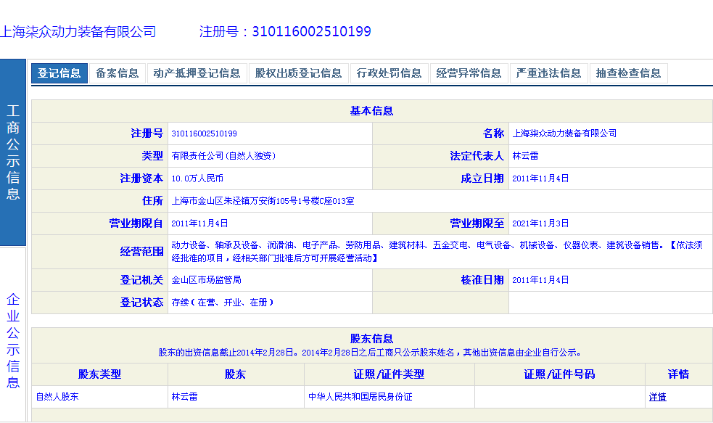Open the 股权出质登记信息 tab
The height and width of the screenshot is (423, 713).
298,73
